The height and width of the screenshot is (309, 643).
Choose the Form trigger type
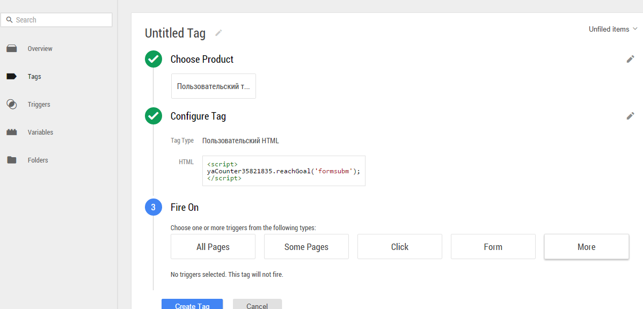pos(493,247)
